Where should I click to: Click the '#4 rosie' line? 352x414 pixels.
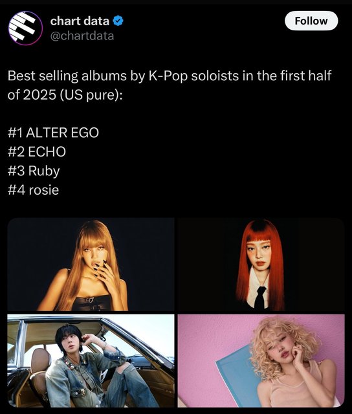click(33, 190)
